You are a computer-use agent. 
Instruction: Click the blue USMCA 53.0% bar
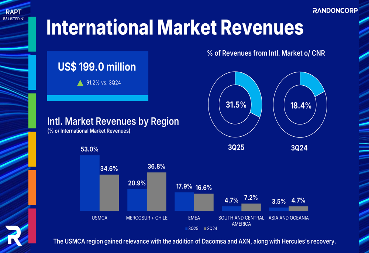click(x=90, y=183)
